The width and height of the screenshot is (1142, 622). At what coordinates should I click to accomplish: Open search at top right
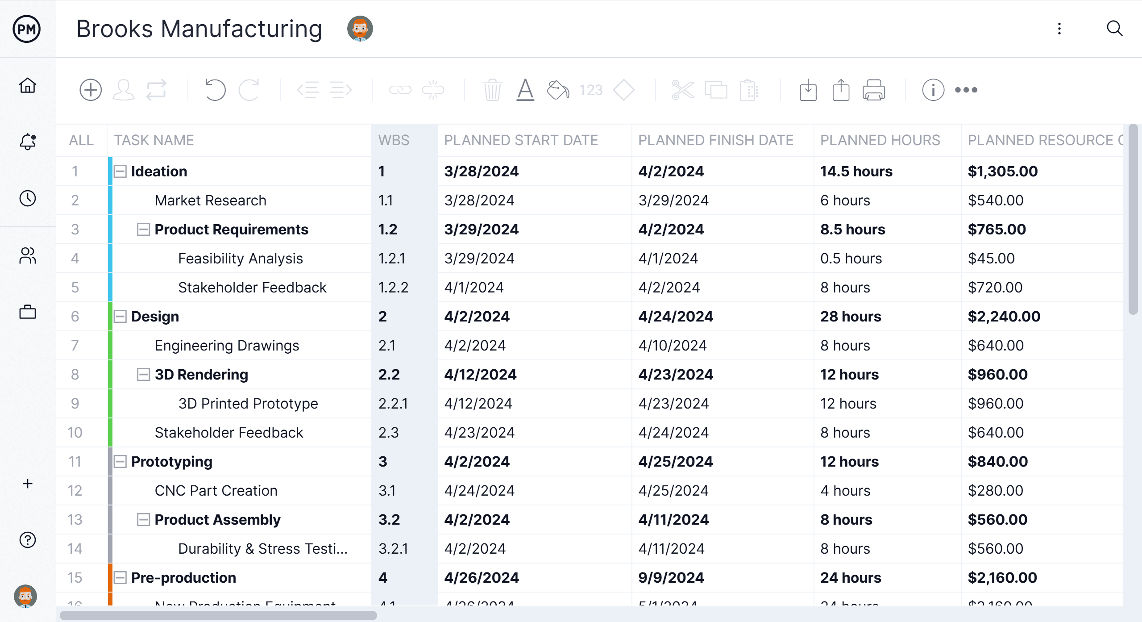point(1114,29)
